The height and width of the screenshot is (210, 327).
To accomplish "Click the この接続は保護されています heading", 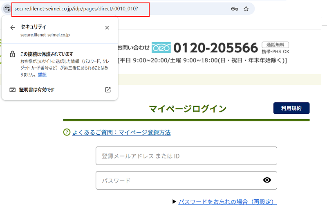I will [47, 54].
